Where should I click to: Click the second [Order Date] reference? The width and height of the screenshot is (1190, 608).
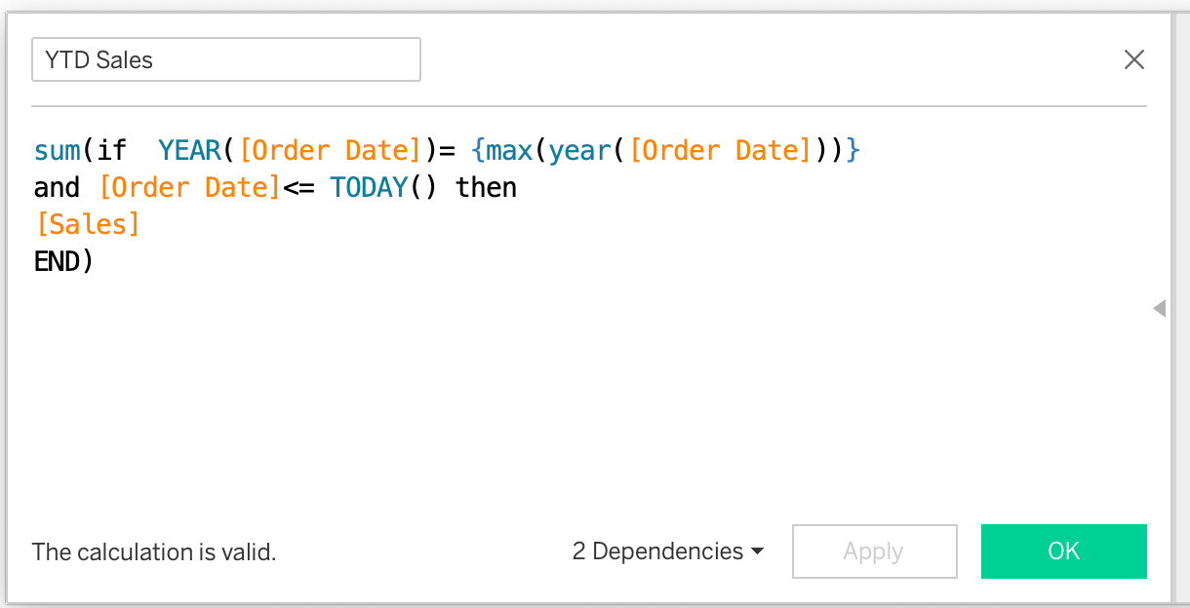tap(191, 187)
